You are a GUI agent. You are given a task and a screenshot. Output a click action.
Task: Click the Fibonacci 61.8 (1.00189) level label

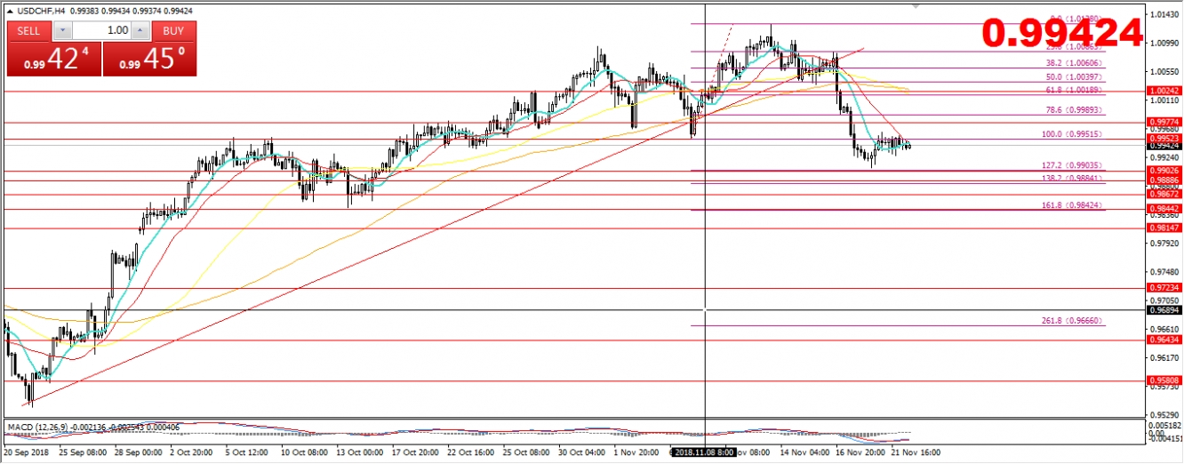(x=1074, y=90)
